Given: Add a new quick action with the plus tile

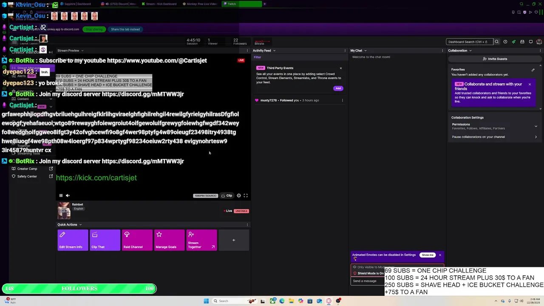Looking at the screenshot, I should point(233,240).
